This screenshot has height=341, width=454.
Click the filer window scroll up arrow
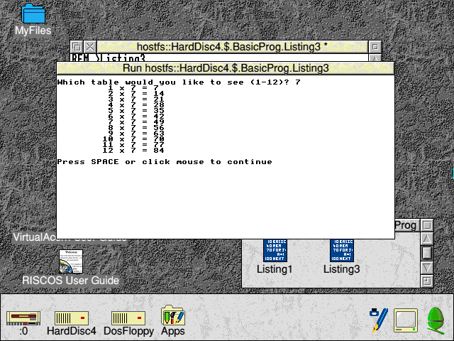click(426, 238)
